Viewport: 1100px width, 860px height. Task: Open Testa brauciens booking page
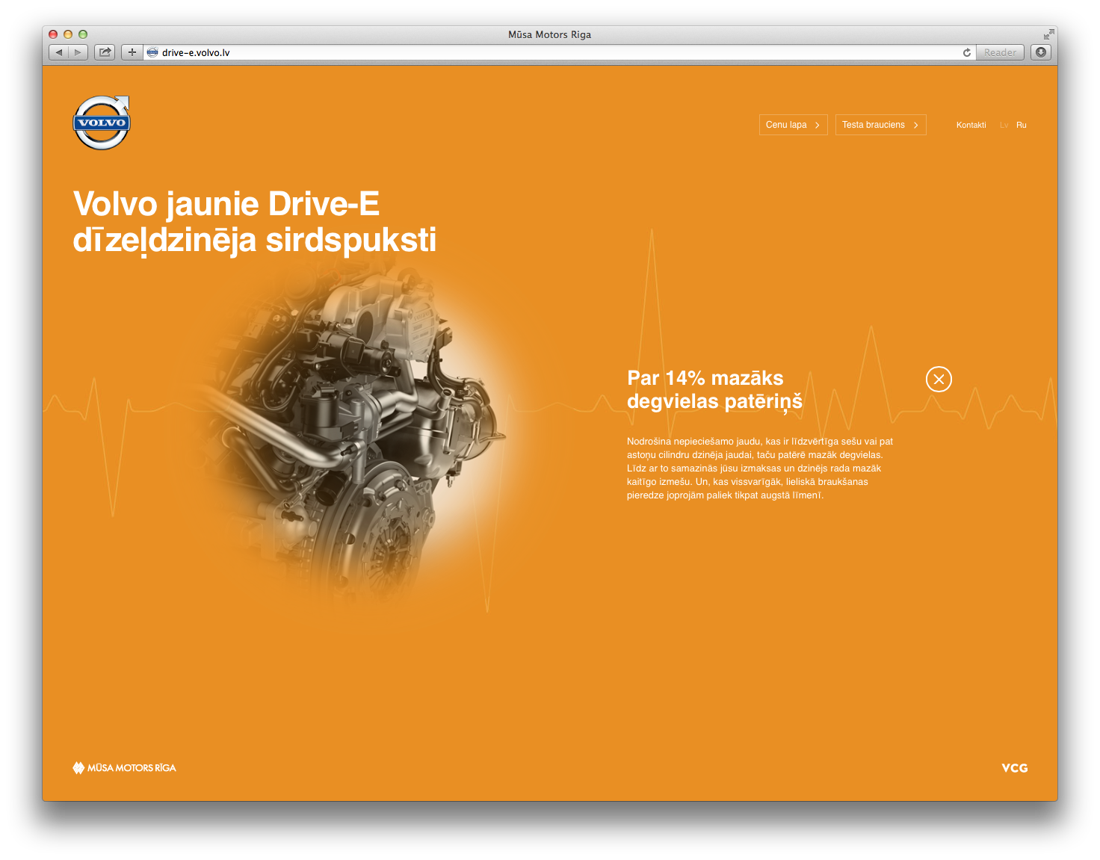tap(880, 125)
